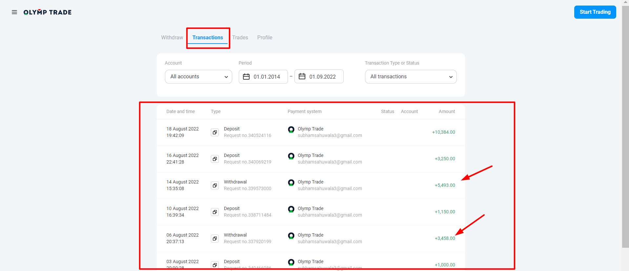Click the Olymp Trade logo
Viewport: 629px width, 271px height.
tap(48, 12)
